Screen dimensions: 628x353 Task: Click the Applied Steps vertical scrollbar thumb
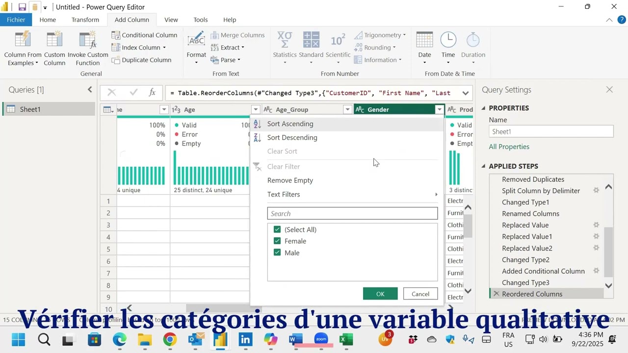(x=608, y=252)
